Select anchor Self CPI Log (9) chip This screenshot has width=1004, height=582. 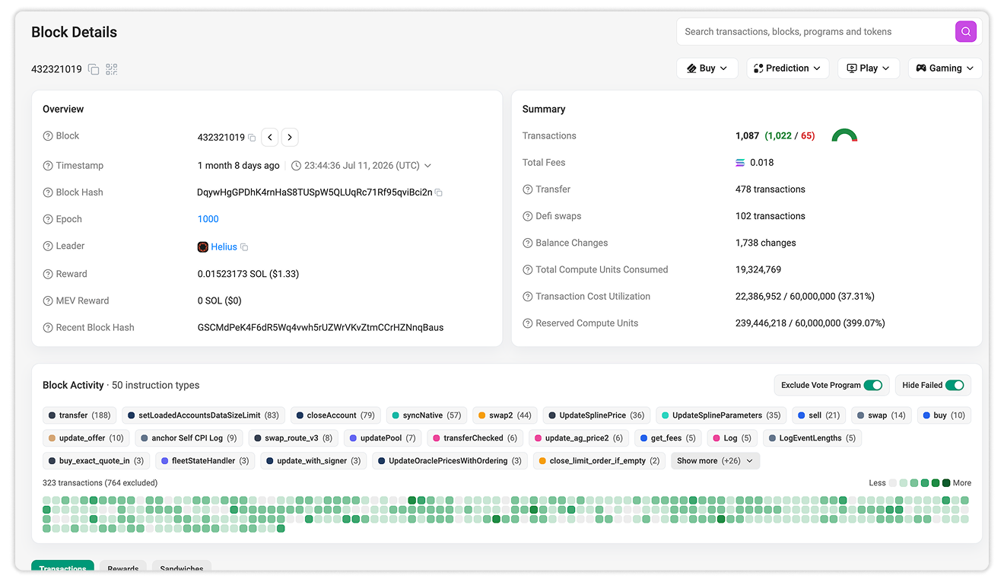tap(189, 438)
